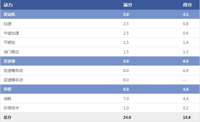This screenshot has height=122, width=200.
Task: Click the 变速箱手动 row label
Action: coord(13,80)
